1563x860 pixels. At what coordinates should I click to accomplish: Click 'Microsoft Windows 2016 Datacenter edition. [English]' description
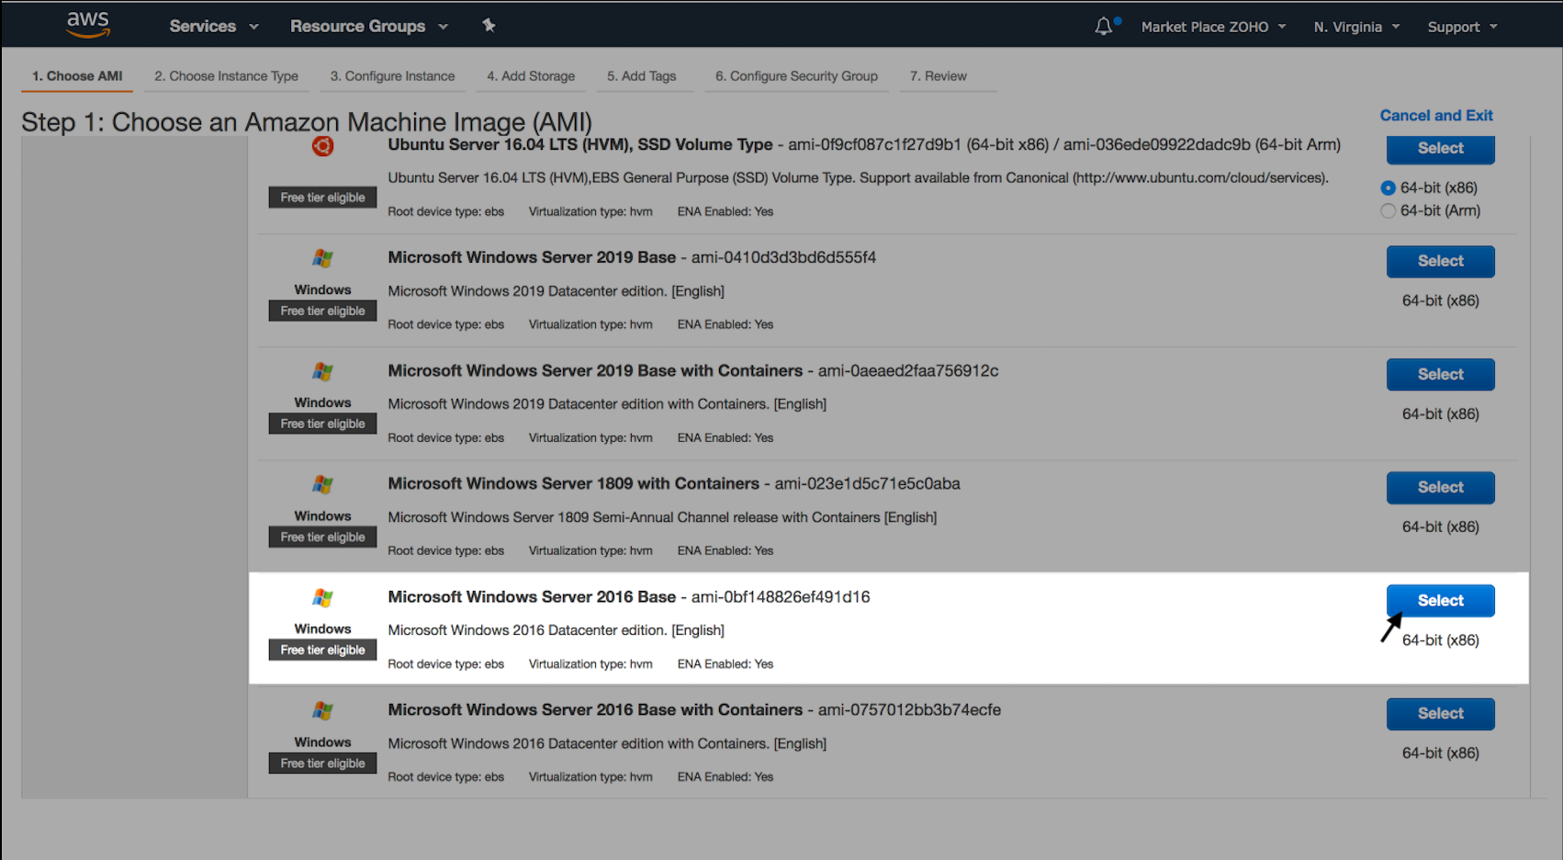click(556, 630)
